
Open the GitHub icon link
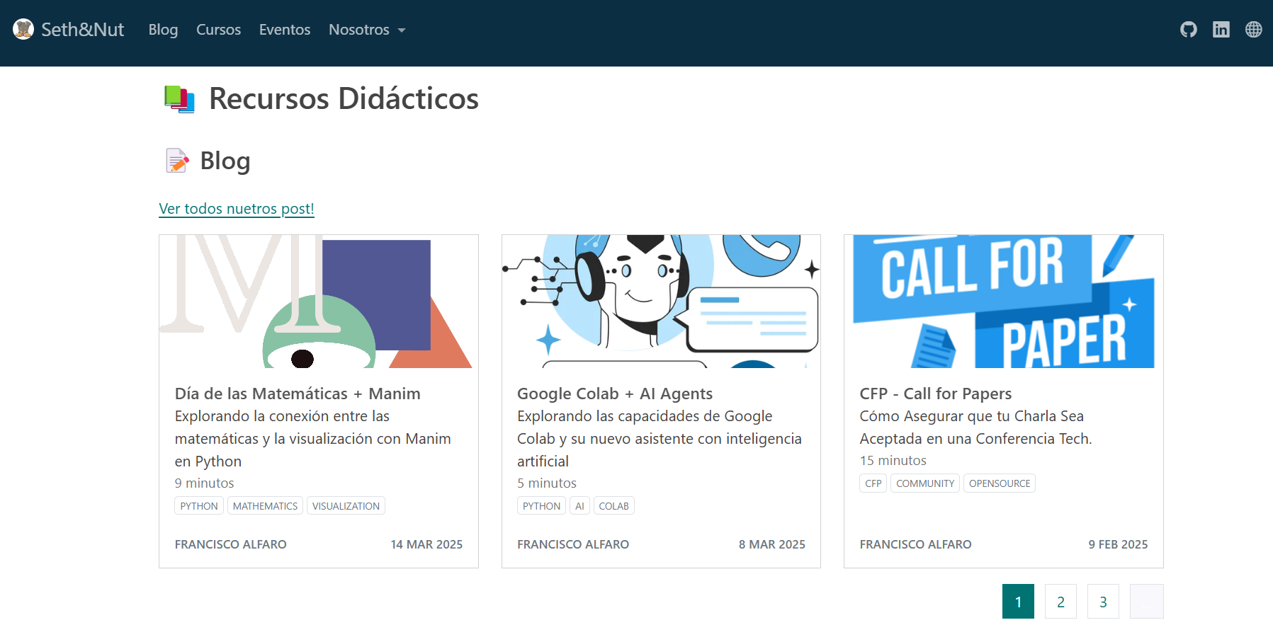tap(1188, 30)
